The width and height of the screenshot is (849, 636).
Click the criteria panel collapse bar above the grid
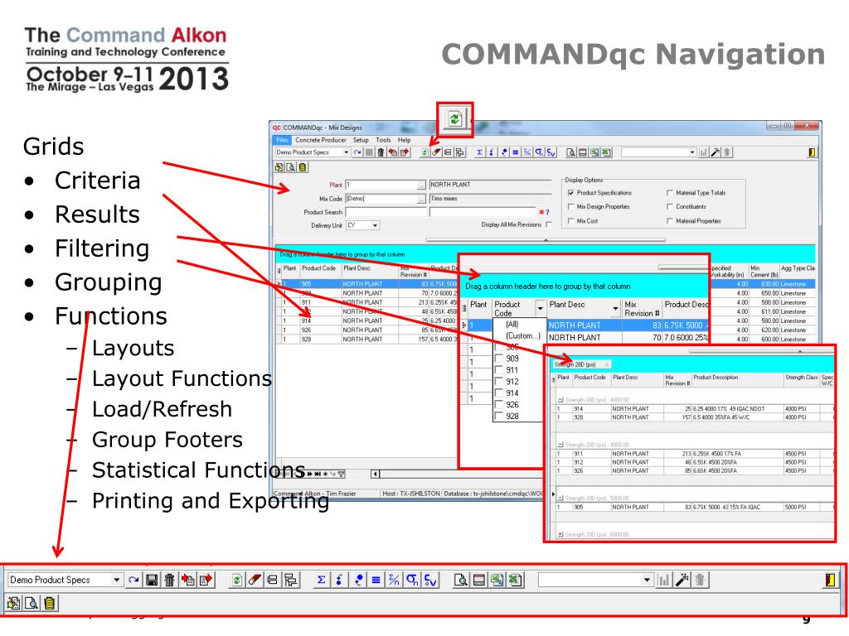coord(546,239)
